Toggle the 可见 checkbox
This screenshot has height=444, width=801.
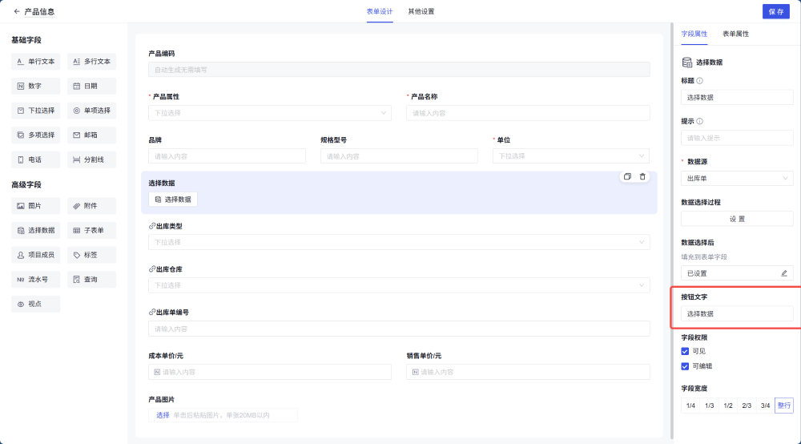pyautogui.click(x=685, y=351)
